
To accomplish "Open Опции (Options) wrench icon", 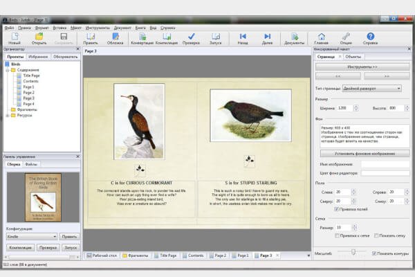I will pos(346,39).
